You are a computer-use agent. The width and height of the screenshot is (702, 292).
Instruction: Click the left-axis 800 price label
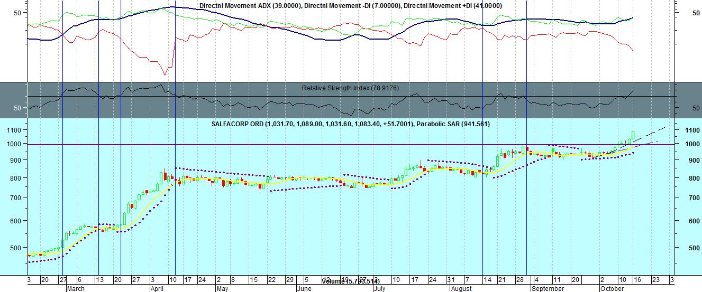16,178
